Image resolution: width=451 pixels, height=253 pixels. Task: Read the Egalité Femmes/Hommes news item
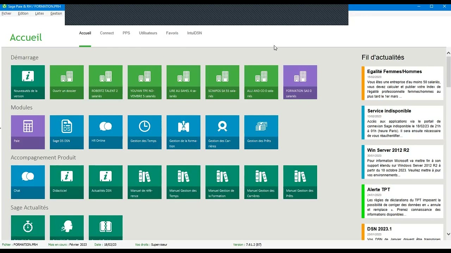[x=403, y=83]
